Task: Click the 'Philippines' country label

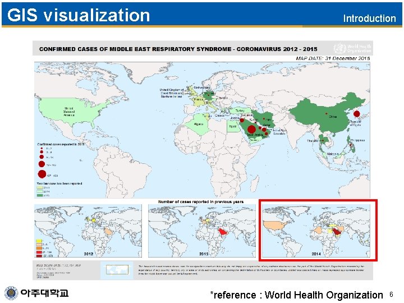Action: tap(357, 140)
